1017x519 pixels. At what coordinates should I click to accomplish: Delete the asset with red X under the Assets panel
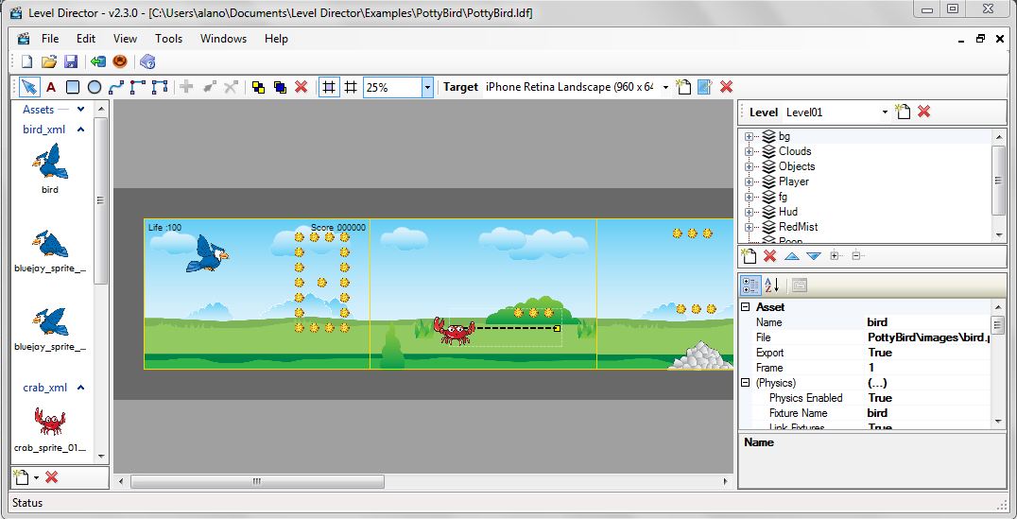[52, 477]
